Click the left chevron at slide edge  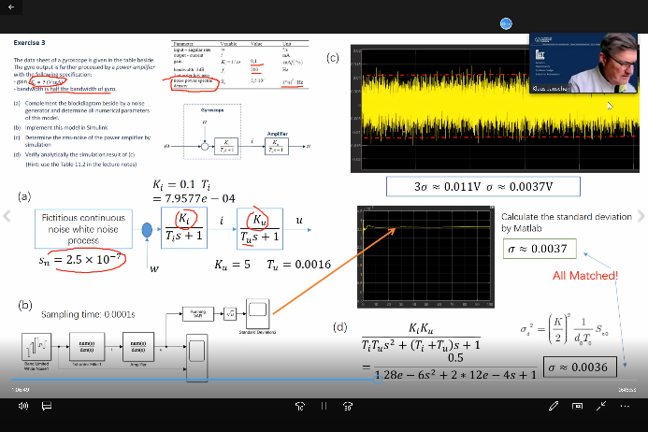tap(8, 217)
